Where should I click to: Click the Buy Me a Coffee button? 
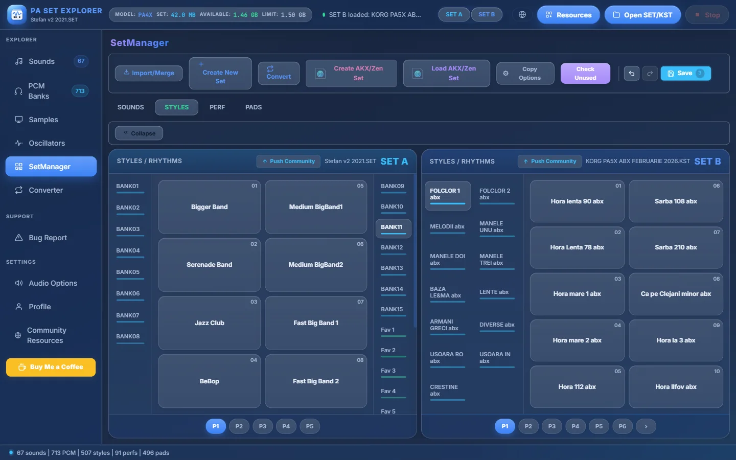pyautogui.click(x=51, y=367)
